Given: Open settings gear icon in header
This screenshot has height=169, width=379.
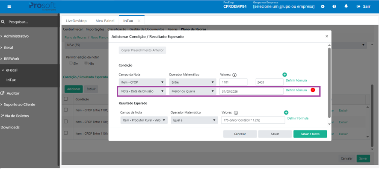Looking at the screenshot, I should click(323, 6).
